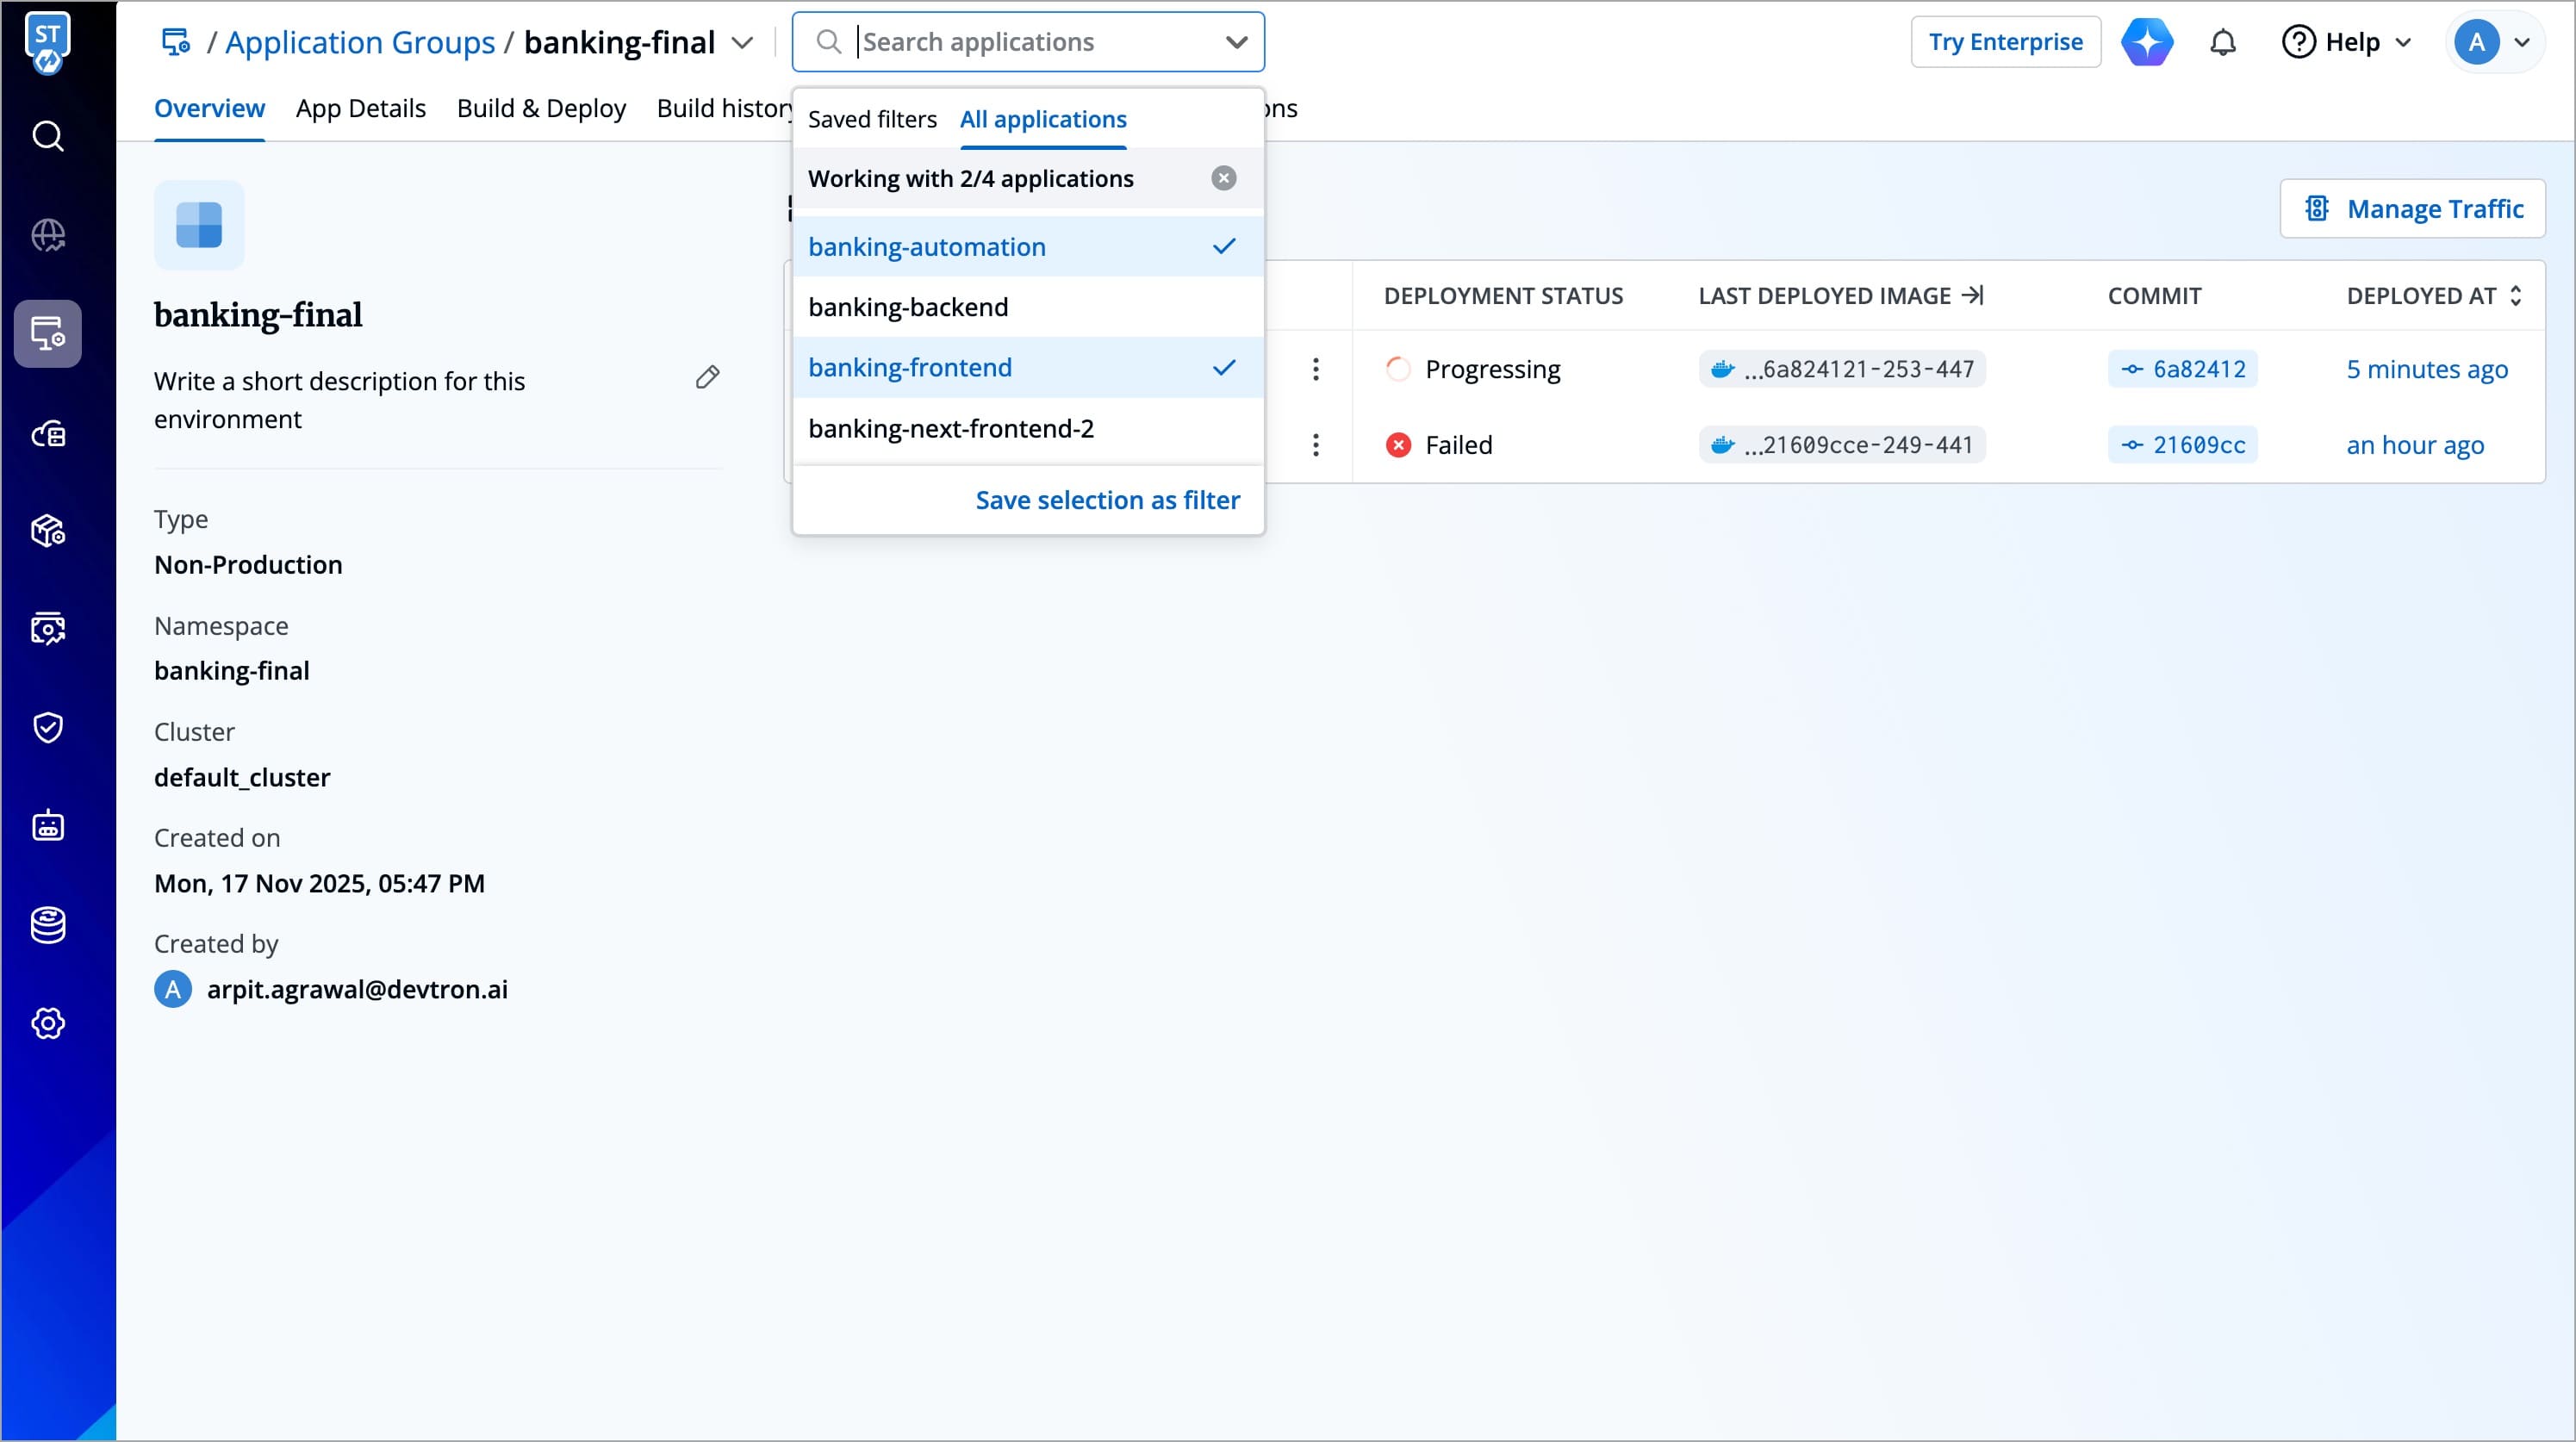The image size is (2576, 1442).
Task: Open the Application Groups sidebar icon
Action: pos(48,333)
